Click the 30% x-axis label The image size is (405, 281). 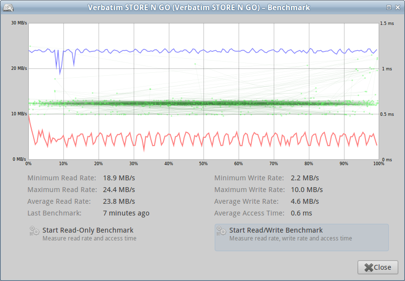point(134,164)
